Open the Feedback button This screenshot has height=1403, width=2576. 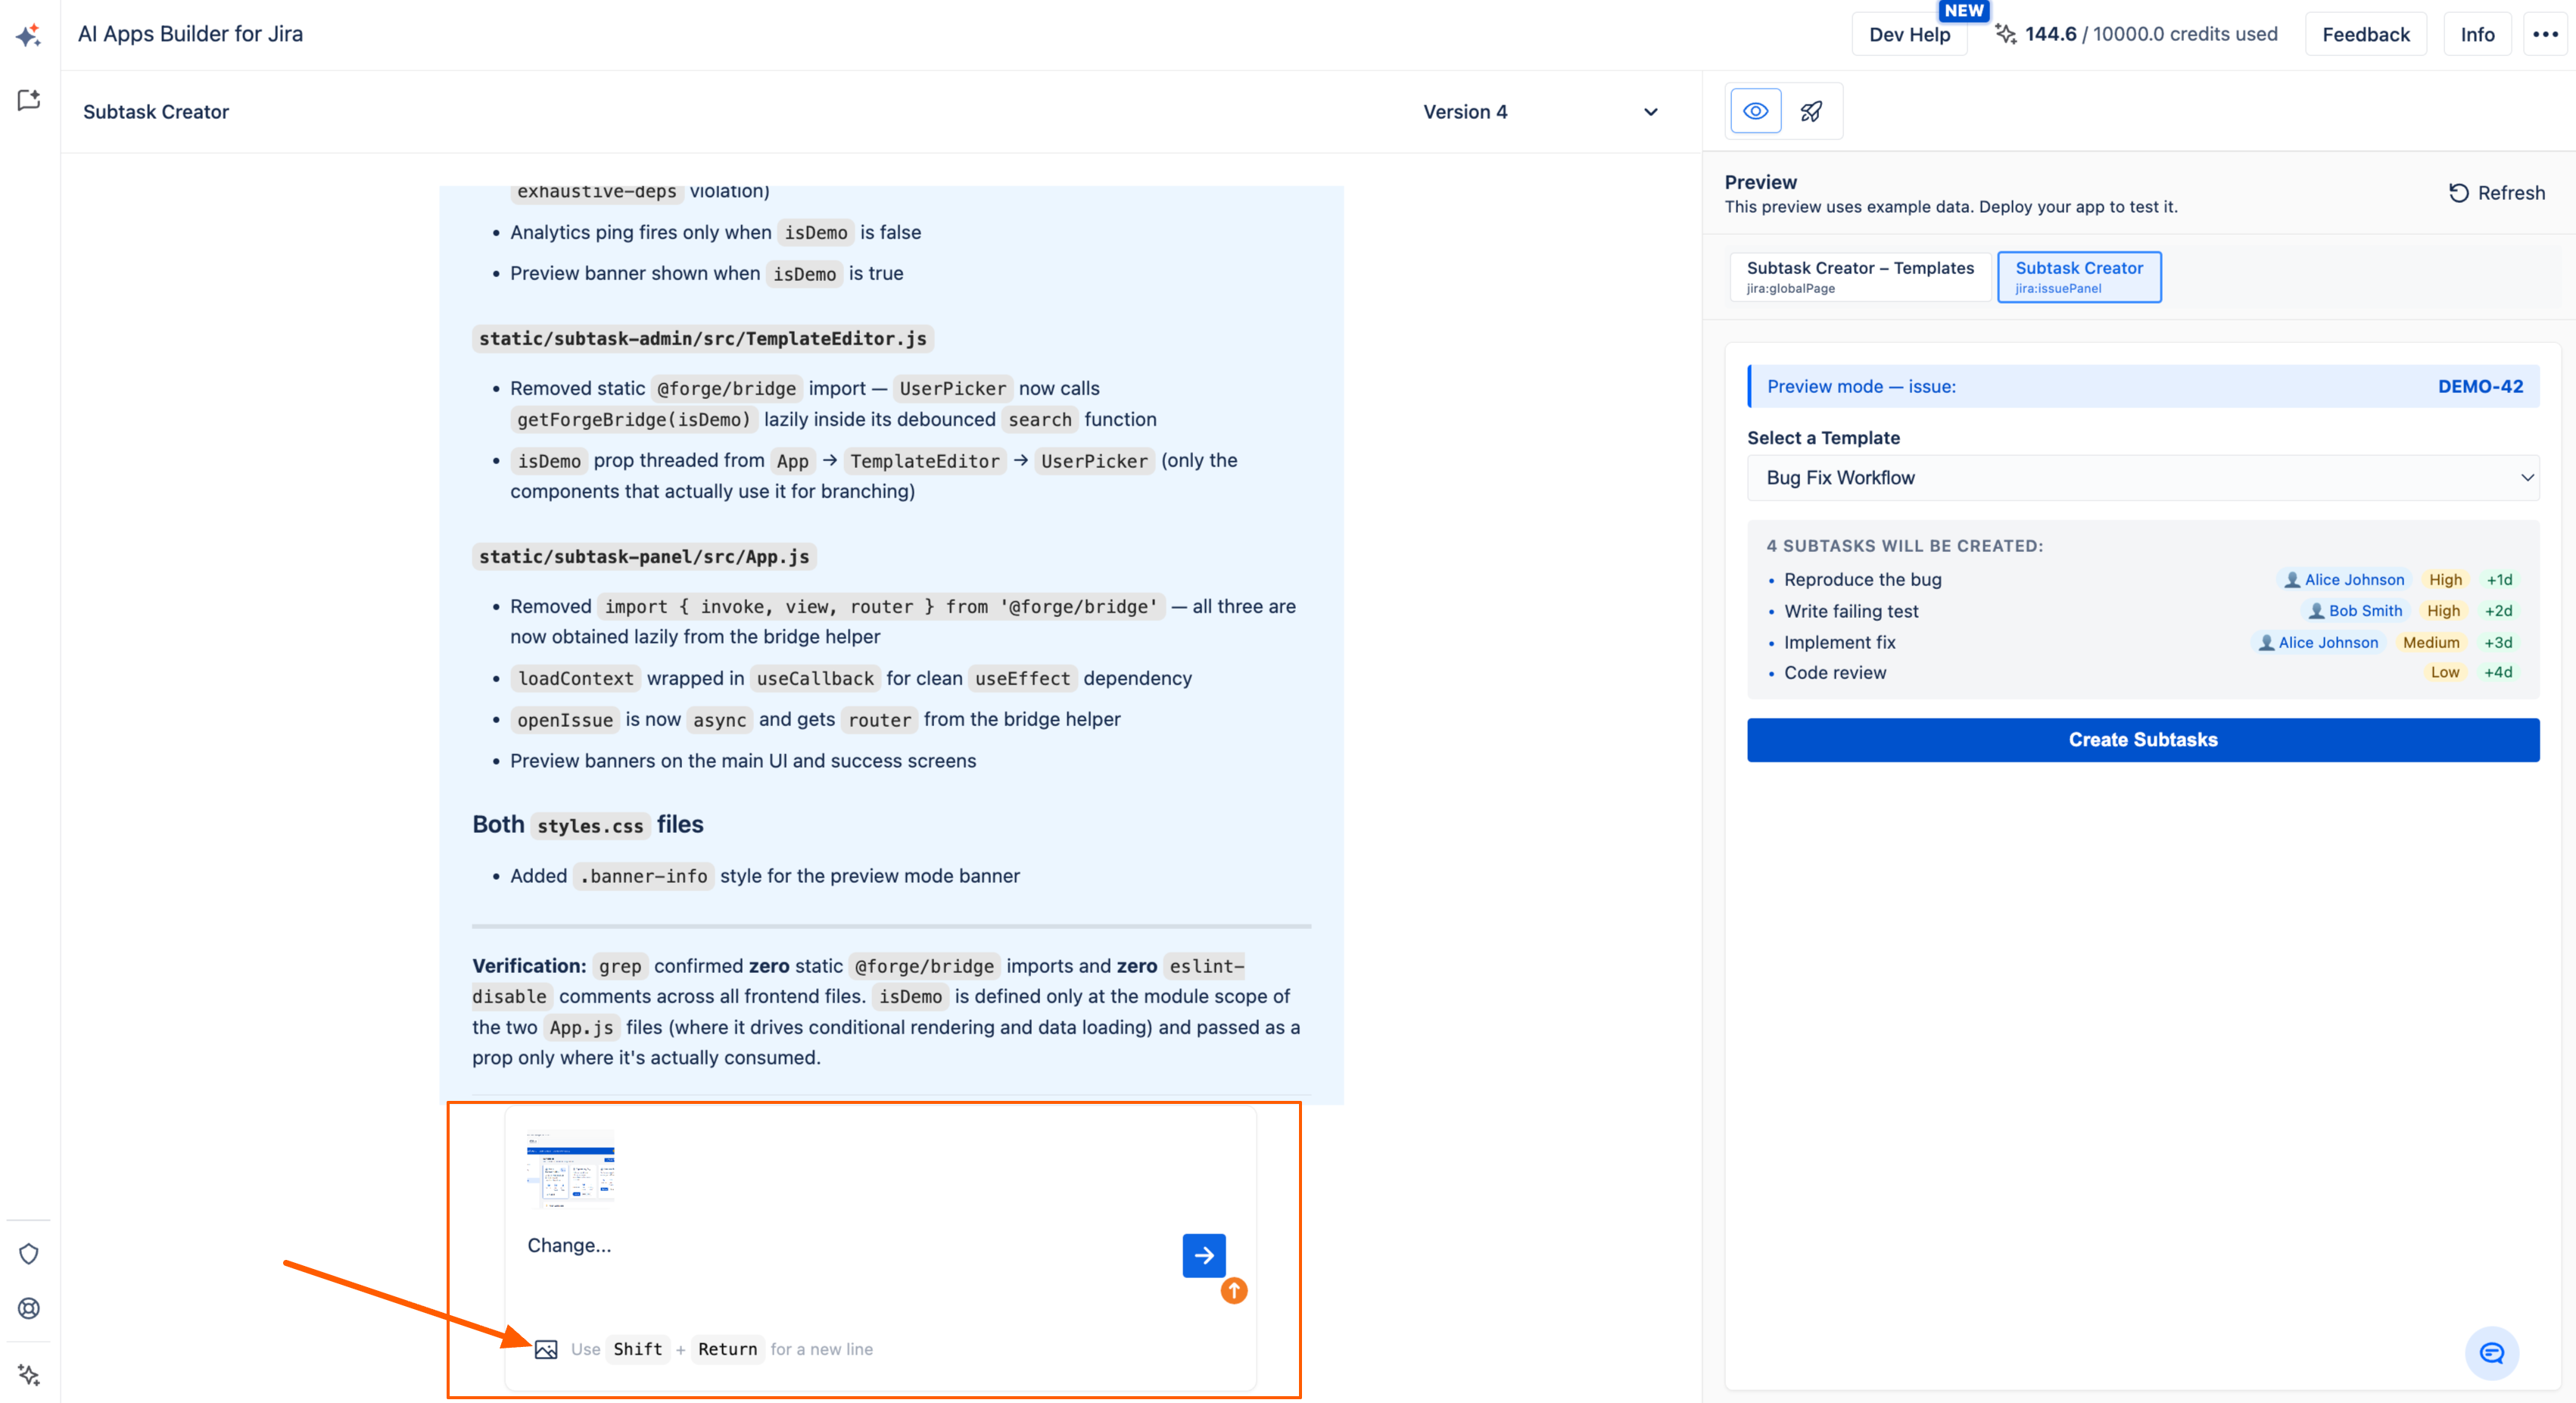(x=2366, y=35)
